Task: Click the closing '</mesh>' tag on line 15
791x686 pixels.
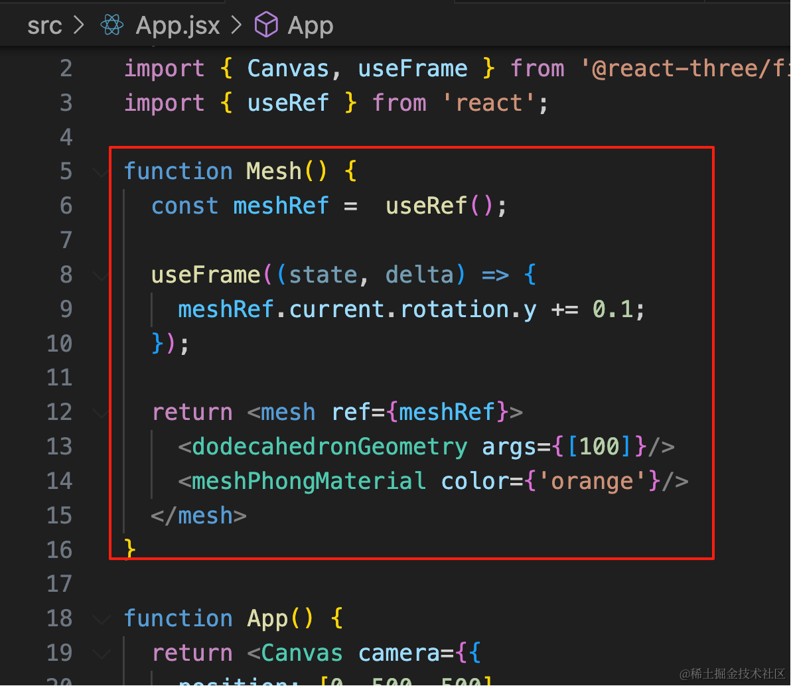Action: (x=199, y=515)
